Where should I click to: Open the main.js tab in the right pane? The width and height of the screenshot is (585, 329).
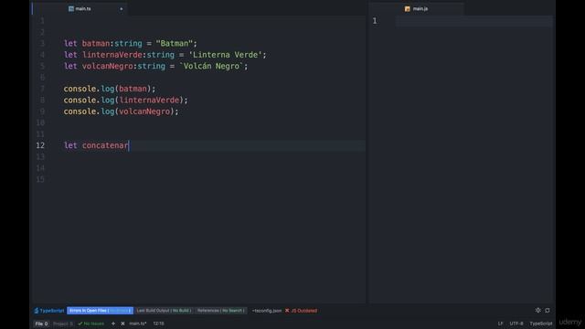pyautogui.click(x=417, y=8)
